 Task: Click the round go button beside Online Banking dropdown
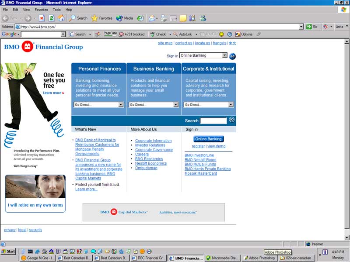pos(232,56)
